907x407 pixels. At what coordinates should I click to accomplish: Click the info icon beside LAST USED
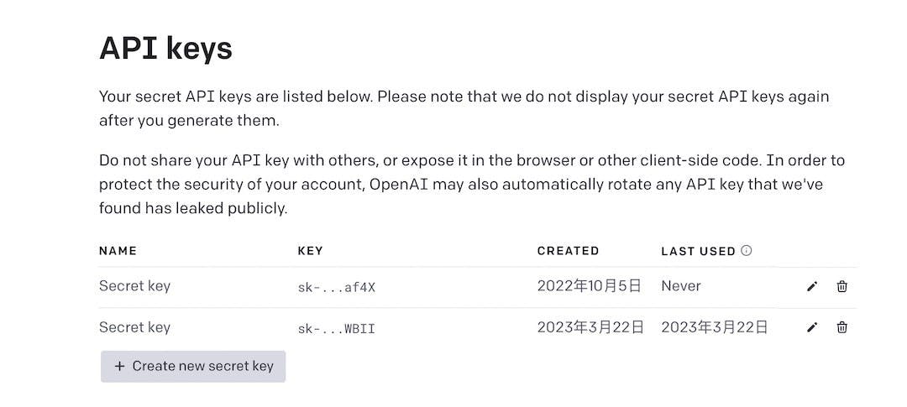(x=747, y=250)
